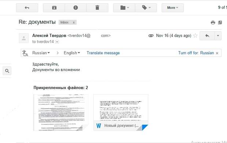Delete email with trash icon
Image resolution: width=227 pixels, height=143 pixels.
(x=97, y=8)
